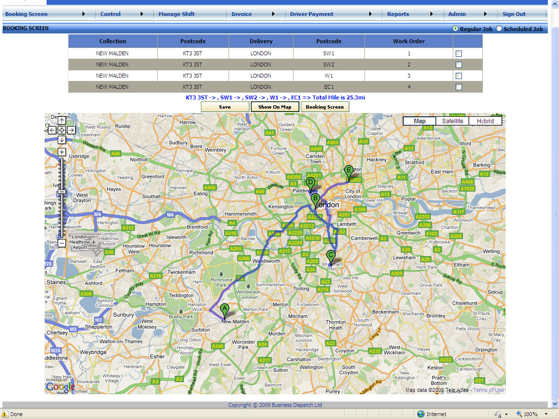Click the scrollbar down arrow
The image size is (559, 419).
555,403
